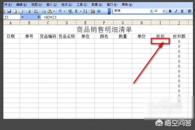This screenshot has height=130, width=195.
Task: Open the 视图 (View) menu
Action: (x=36, y=5)
